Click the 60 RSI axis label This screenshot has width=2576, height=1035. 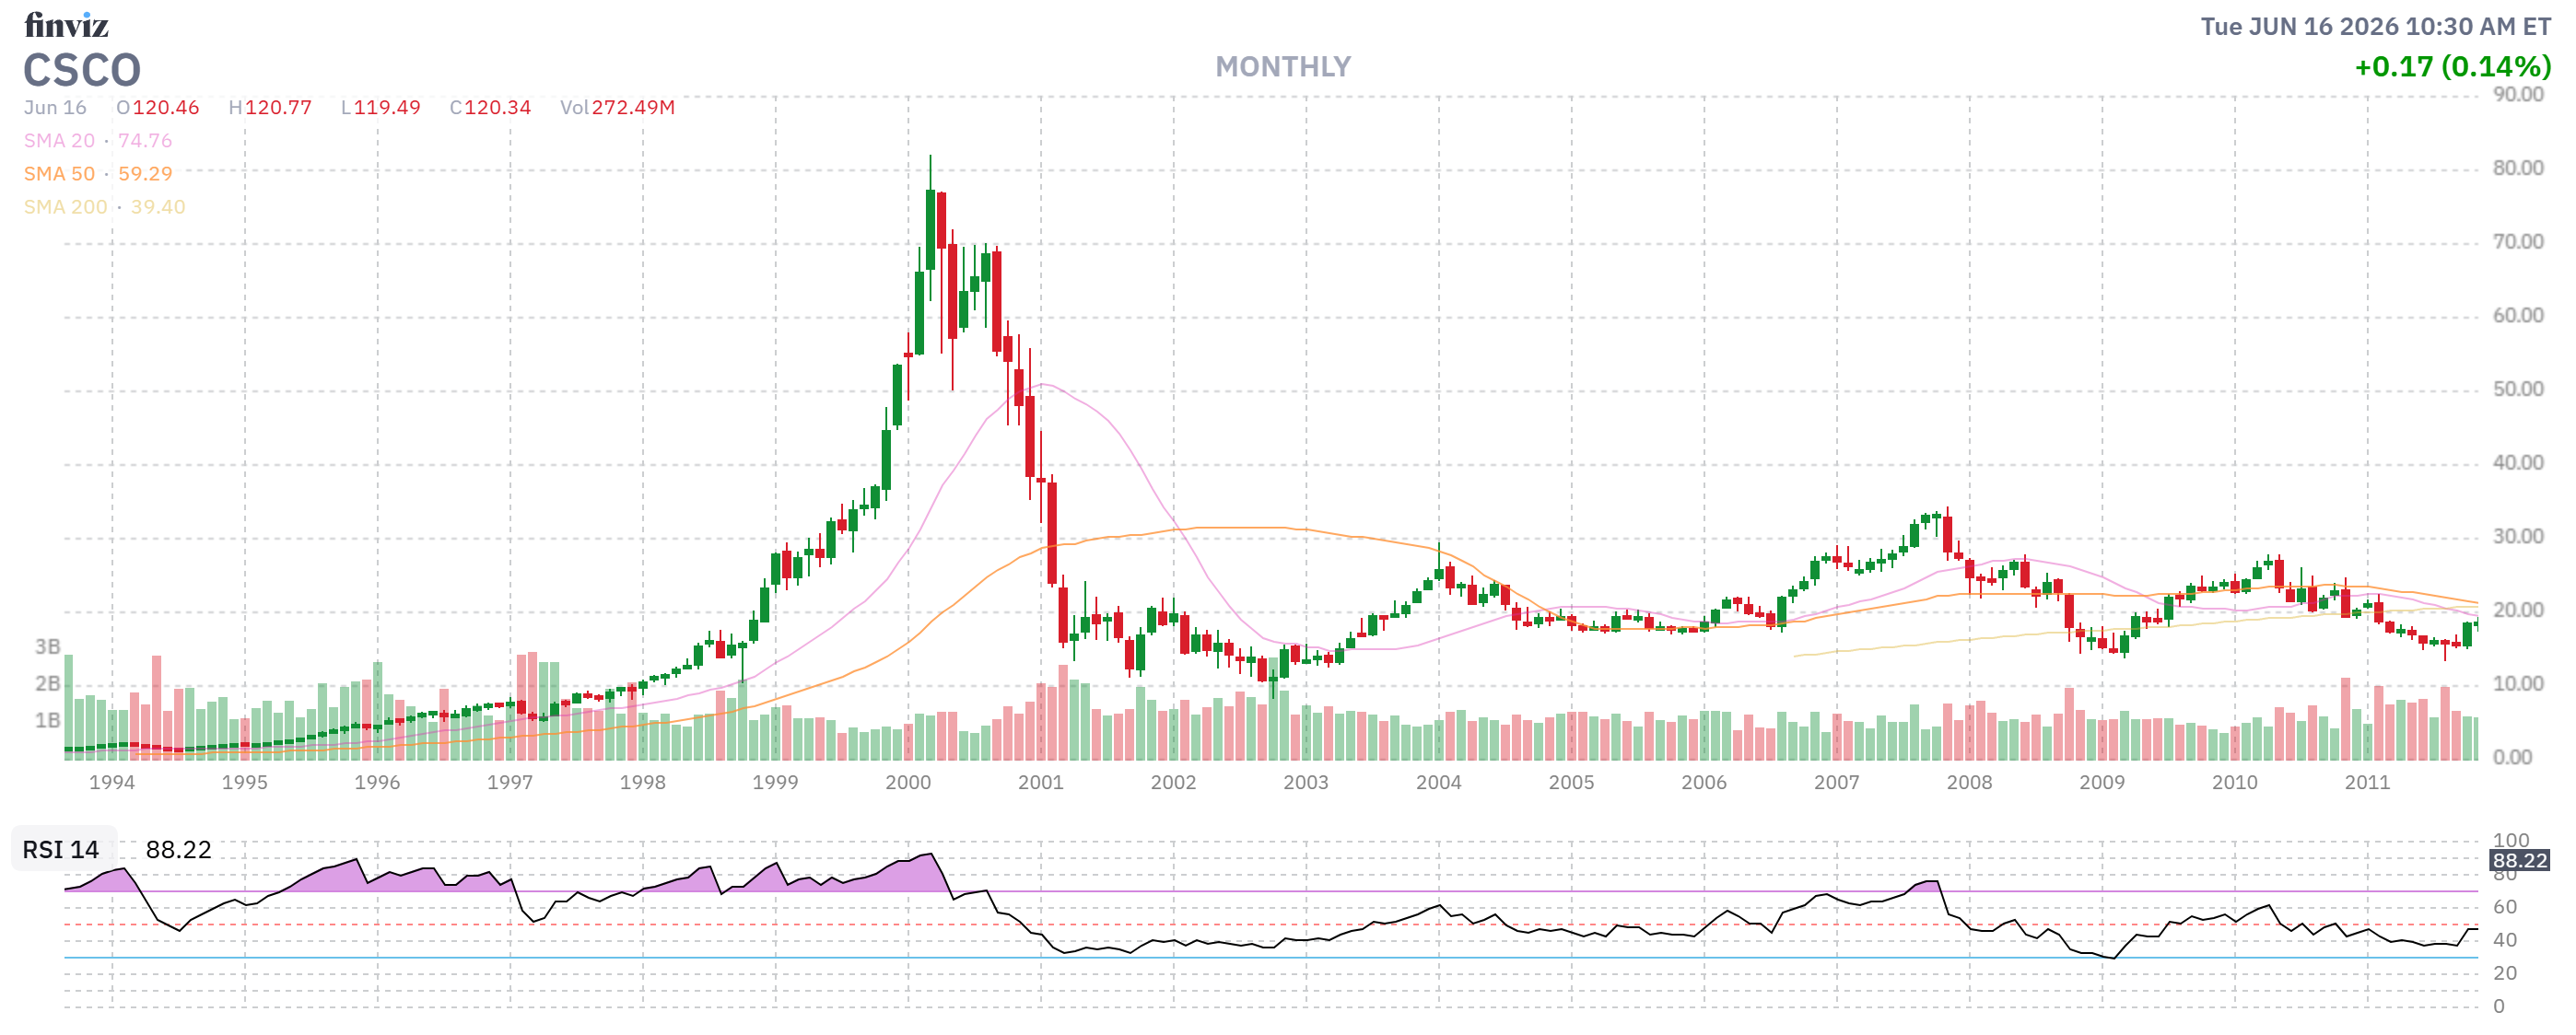(2505, 907)
